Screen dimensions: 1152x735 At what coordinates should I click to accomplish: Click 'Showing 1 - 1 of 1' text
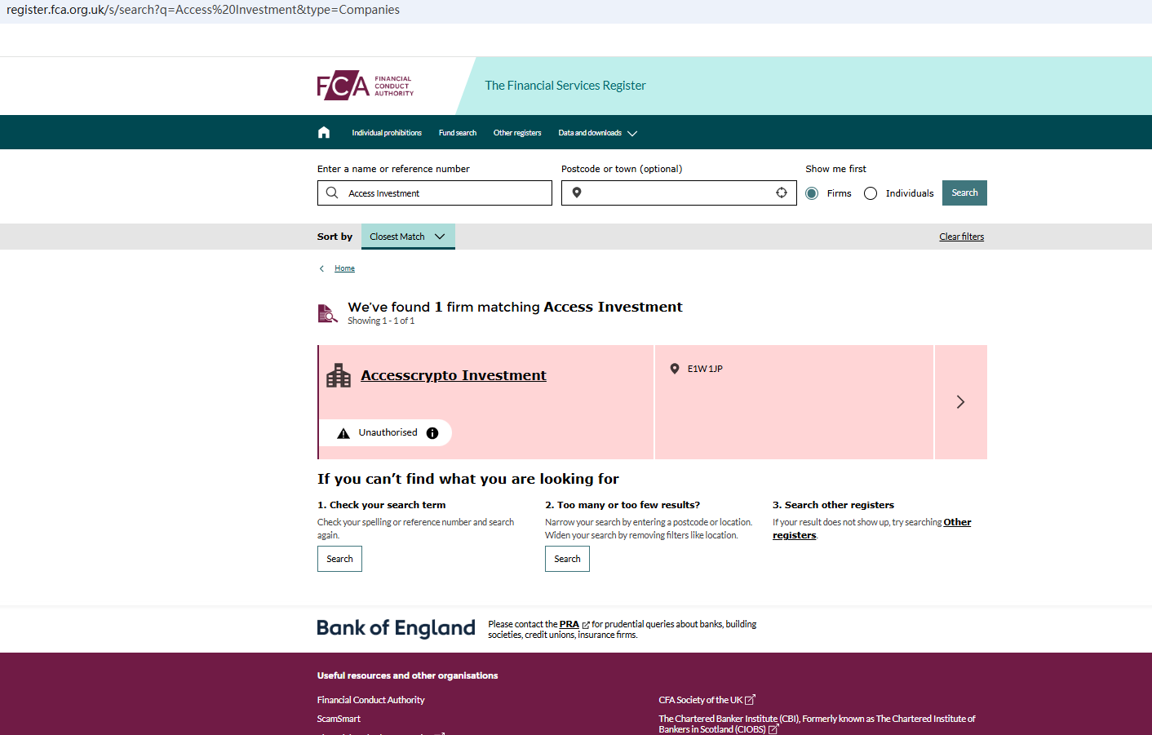(x=381, y=321)
